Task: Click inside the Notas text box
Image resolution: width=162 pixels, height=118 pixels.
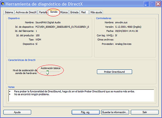Action: (81, 96)
